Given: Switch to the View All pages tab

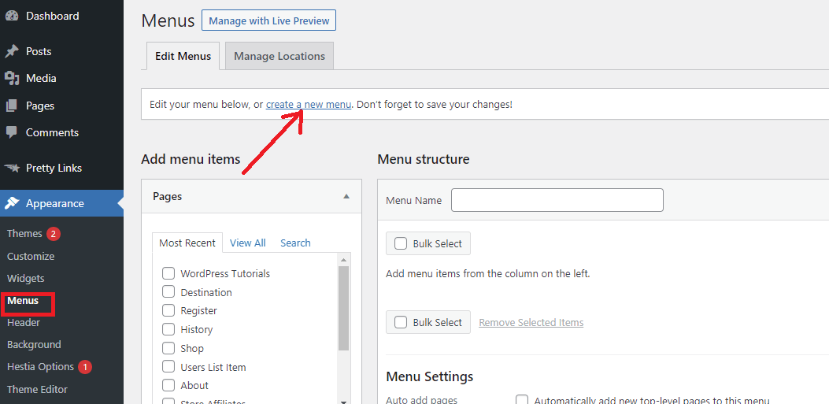Looking at the screenshot, I should 248,243.
